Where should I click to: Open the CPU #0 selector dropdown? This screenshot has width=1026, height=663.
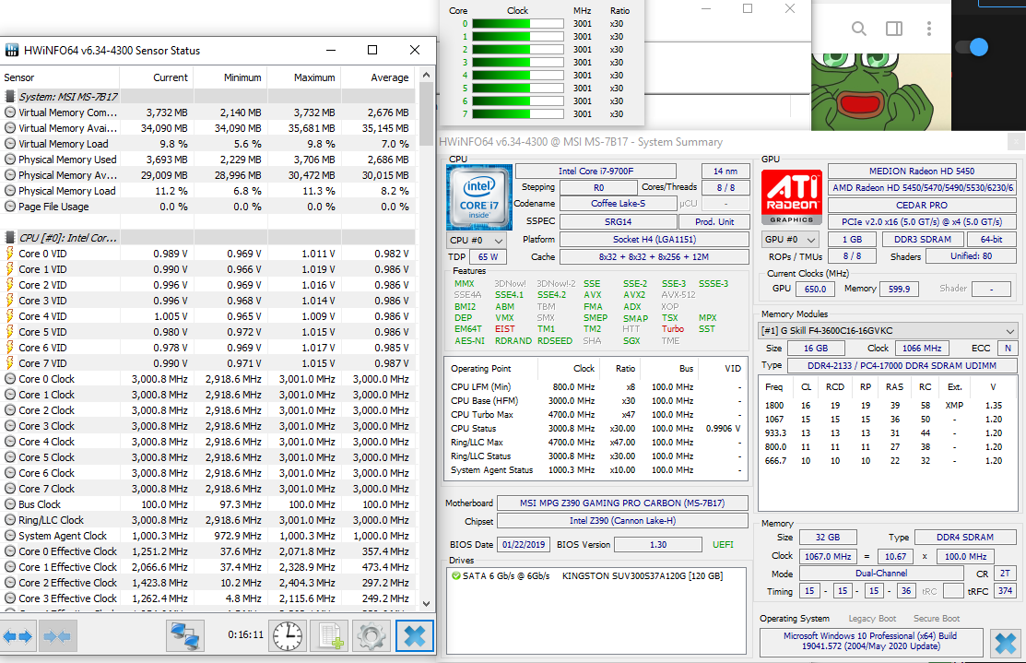tap(476, 240)
